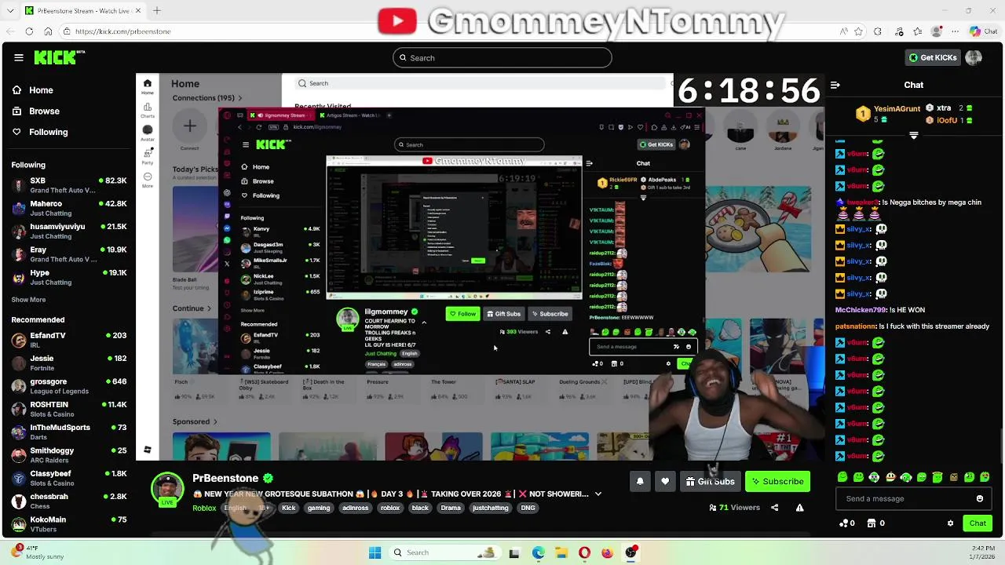Click the Kick search field
The image size is (1005, 565).
coord(502,57)
